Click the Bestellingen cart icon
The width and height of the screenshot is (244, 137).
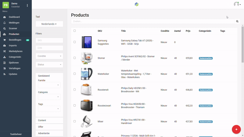(5, 40)
